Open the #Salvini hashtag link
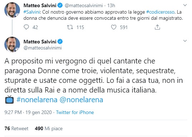Image resolution: width=192 pixels, height=137 pixels. point(32,12)
